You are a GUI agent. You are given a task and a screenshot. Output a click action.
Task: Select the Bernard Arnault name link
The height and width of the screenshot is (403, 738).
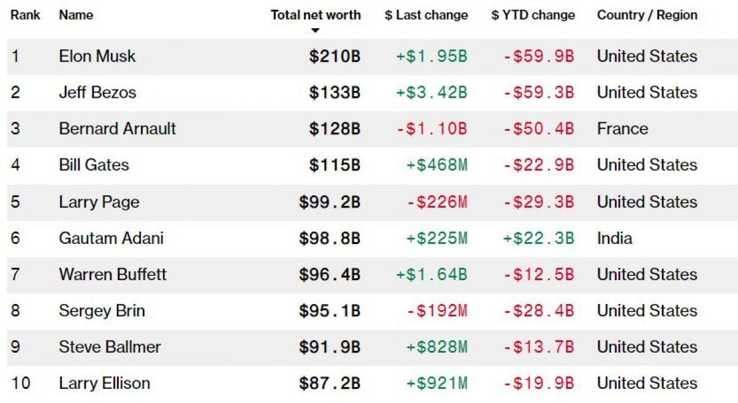(x=117, y=129)
